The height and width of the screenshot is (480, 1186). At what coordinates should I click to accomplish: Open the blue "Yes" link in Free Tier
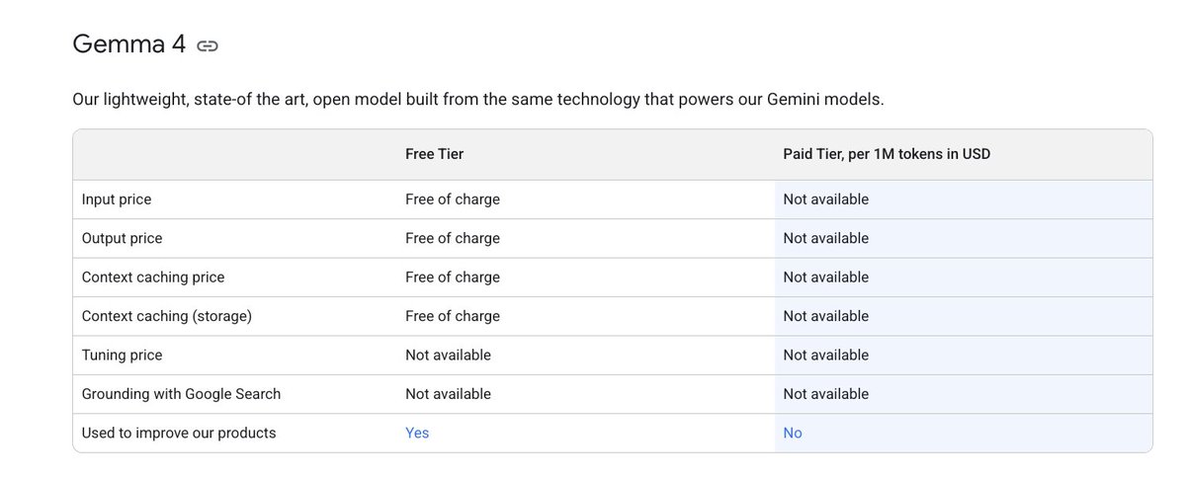tap(417, 433)
